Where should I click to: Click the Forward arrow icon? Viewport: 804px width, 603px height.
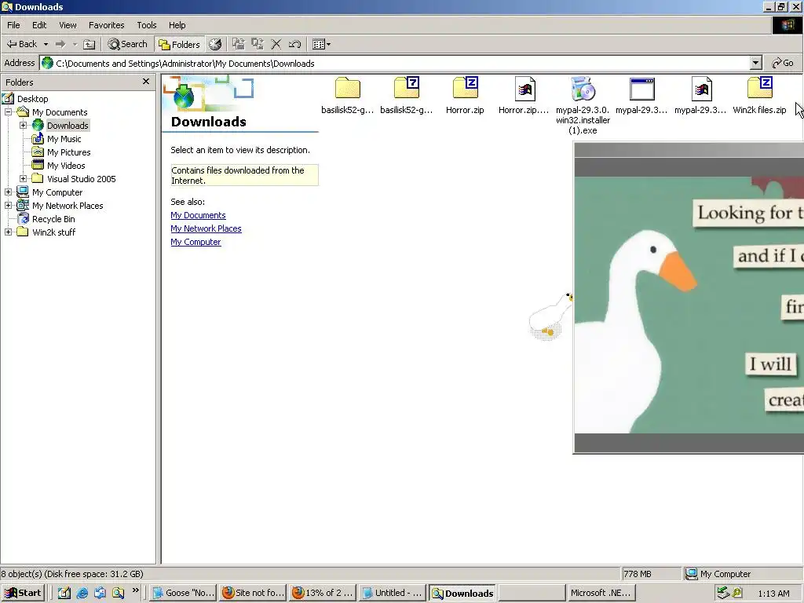[60, 44]
